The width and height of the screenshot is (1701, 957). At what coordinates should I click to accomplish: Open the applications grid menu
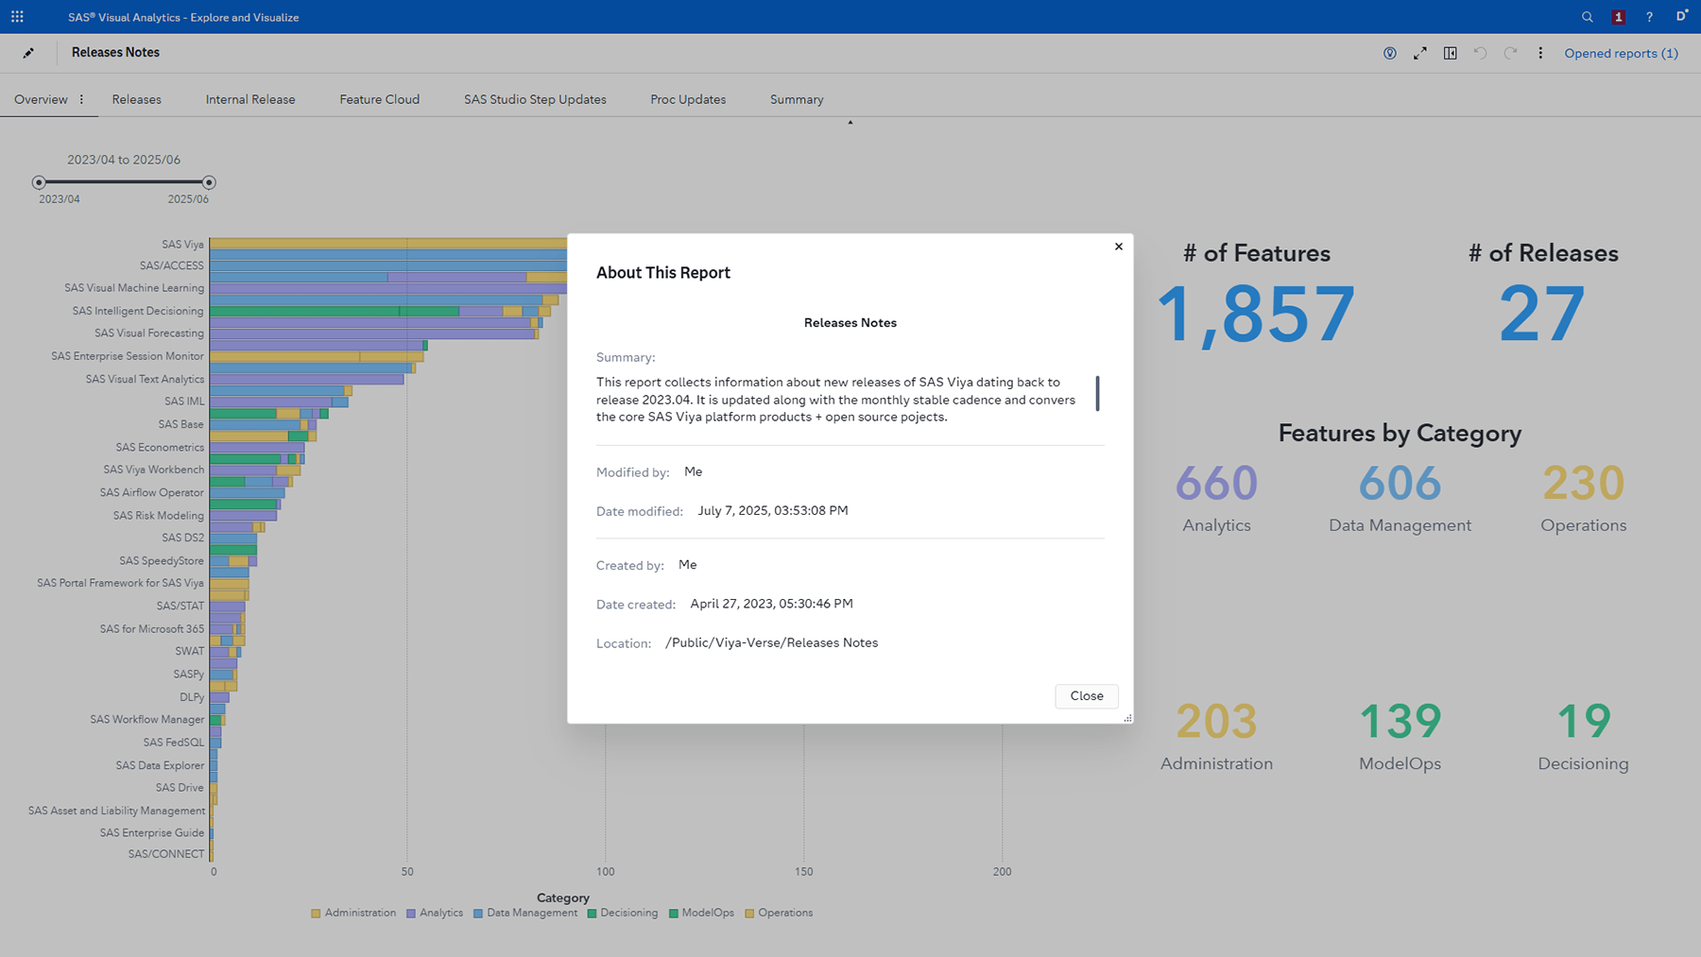(x=17, y=17)
